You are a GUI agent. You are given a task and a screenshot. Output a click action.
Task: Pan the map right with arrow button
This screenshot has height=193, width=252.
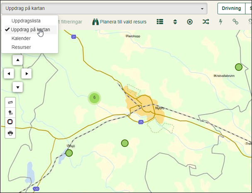pyautogui.click(x=26, y=74)
